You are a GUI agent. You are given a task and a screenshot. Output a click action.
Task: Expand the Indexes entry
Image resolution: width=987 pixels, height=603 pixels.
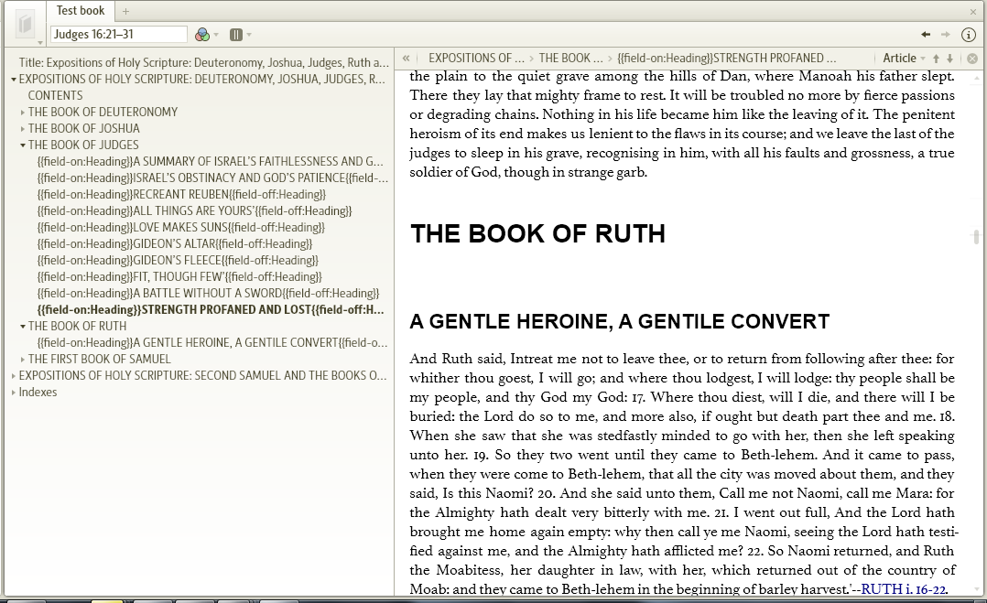pyautogui.click(x=13, y=393)
